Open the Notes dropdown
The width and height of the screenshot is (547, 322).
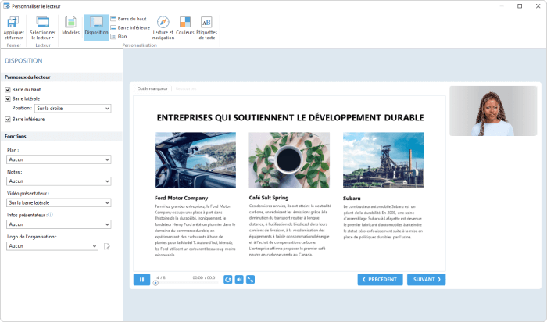pos(59,181)
